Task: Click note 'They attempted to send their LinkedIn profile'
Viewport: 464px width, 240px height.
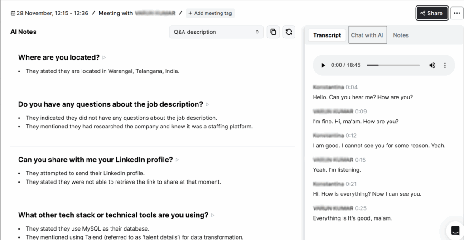Action: [x=85, y=173]
